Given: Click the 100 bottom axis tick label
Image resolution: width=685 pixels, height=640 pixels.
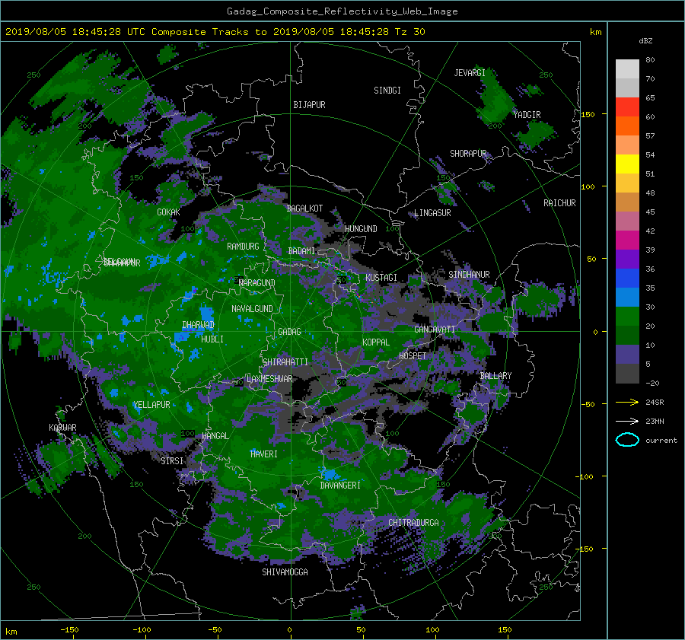Looking at the screenshot, I should coord(432,630).
